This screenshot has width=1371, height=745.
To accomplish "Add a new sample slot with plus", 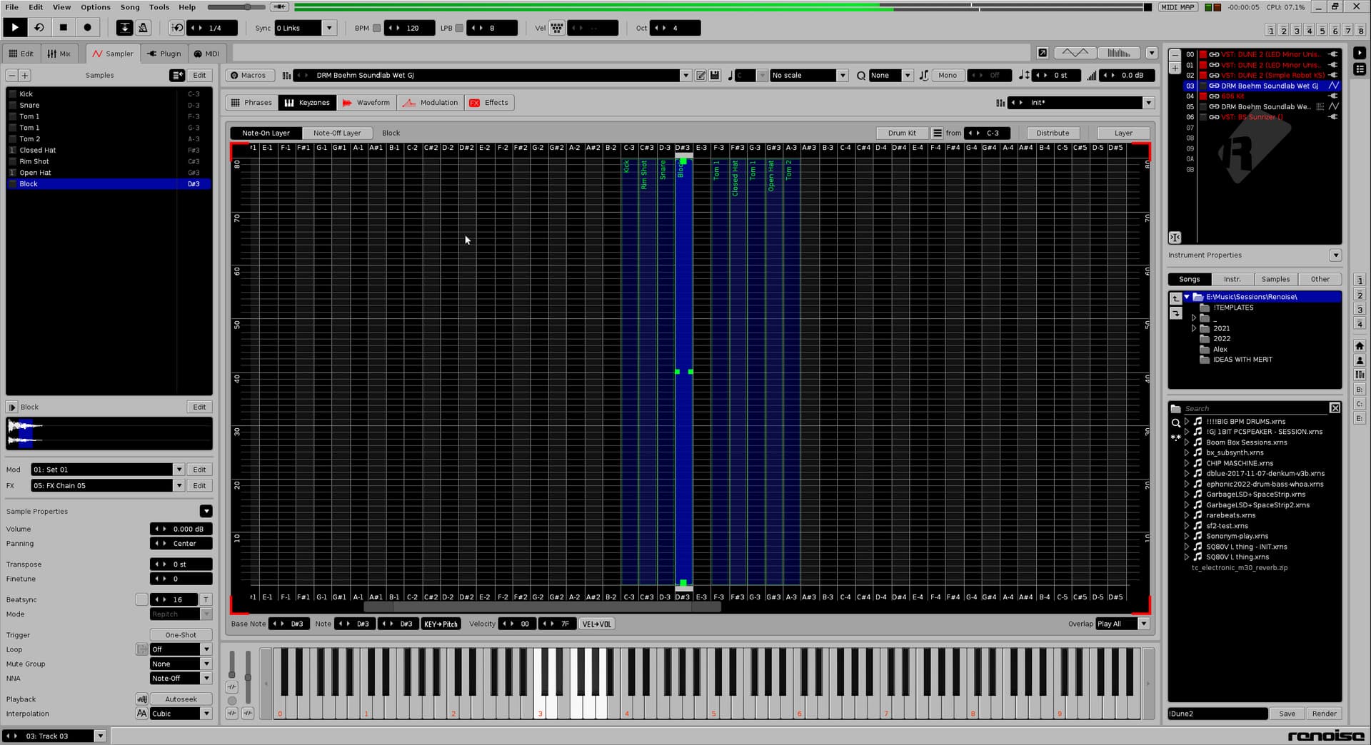I will [24, 75].
